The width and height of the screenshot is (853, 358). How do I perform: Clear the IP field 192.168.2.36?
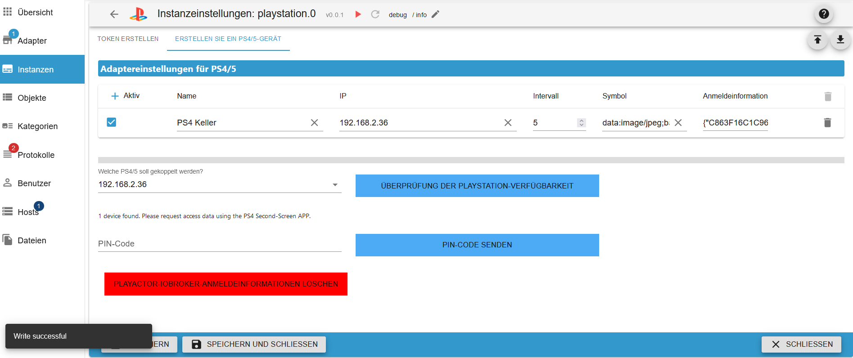tap(508, 122)
